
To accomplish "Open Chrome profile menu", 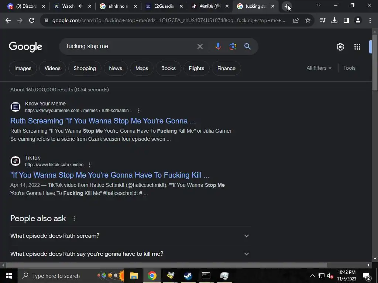I will point(358,21).
